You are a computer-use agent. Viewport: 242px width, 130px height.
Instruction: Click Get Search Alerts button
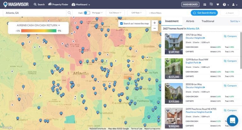pos(204,13)
